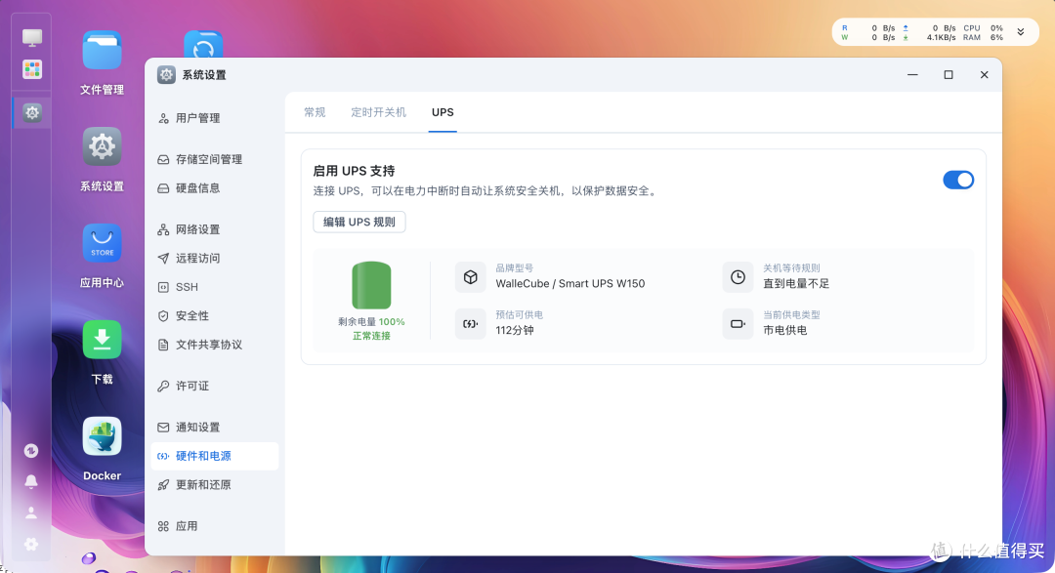Click the desktop monitor icon in dock
1055x573 pixels.
31,37
